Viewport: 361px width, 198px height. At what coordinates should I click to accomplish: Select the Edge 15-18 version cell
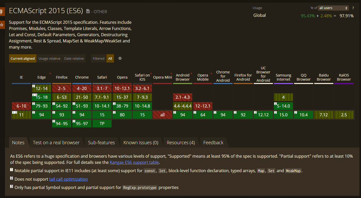(x=42, y=97)
